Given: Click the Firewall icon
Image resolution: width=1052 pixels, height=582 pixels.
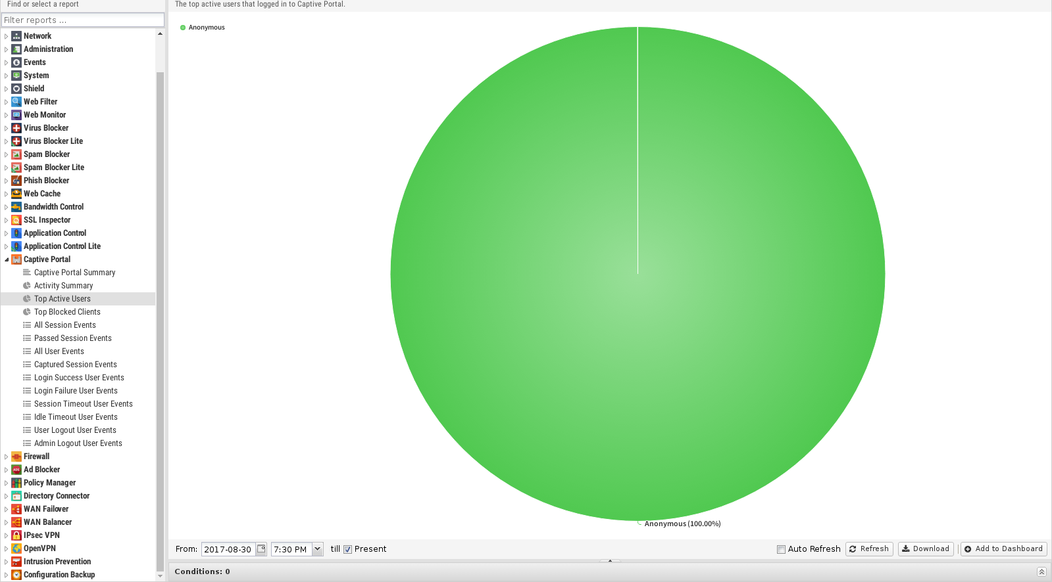Looking at the screenshot, I should [x=16, y=457].
